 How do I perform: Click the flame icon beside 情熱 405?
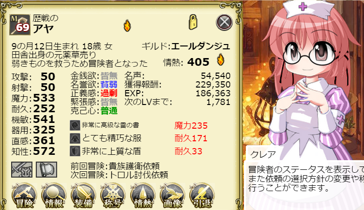[221, 60]
